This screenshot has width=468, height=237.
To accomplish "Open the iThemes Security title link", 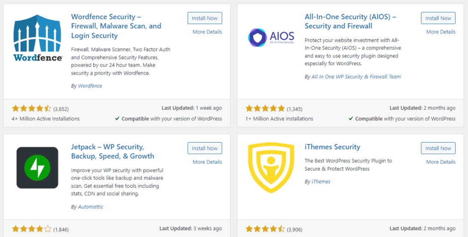I will click(x=332, y=147).
